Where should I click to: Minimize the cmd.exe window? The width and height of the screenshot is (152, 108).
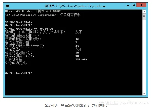pyautogui.click(x=128, y=5)
